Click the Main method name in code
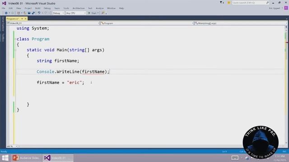This screenshot has width=289, height=162. click(x=62, y=50)
